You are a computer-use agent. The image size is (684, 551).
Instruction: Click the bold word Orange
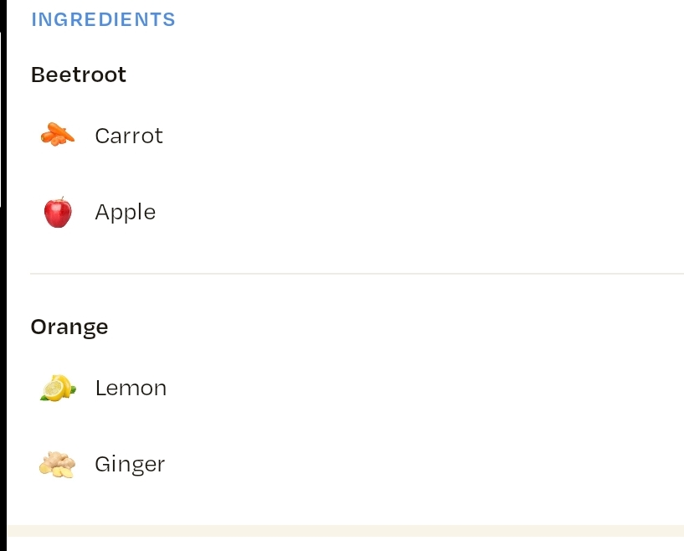tap(69, 327)
